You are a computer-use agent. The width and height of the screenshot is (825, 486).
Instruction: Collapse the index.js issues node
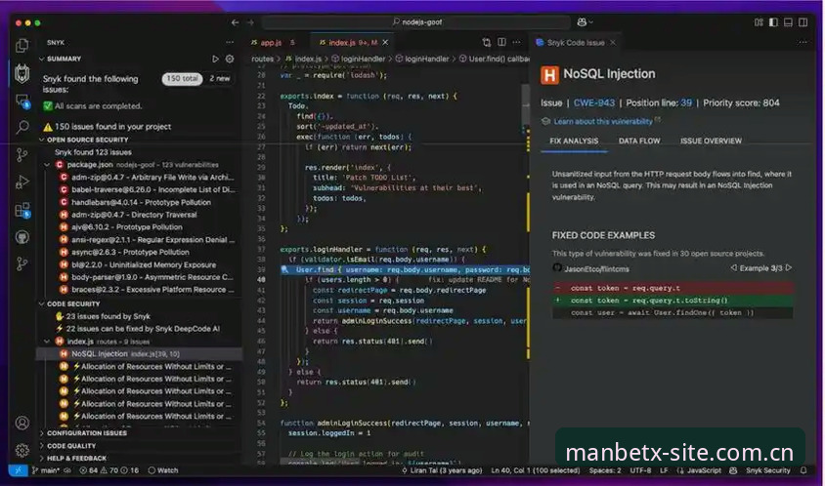47,341
